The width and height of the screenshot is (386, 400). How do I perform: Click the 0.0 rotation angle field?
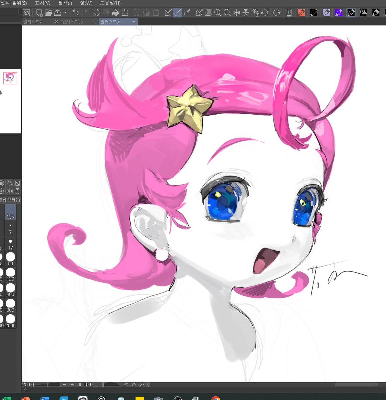point(89,384)
